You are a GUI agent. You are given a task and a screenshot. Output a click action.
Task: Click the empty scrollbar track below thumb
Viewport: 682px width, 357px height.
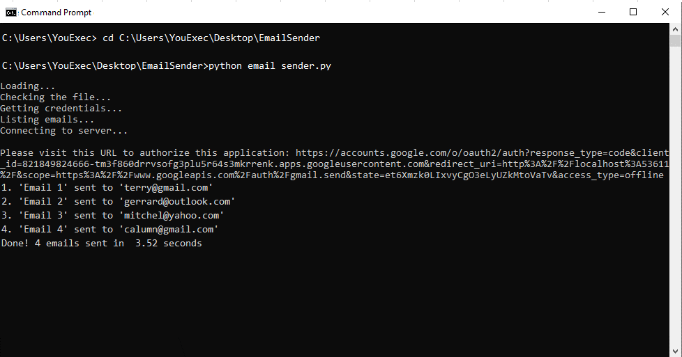click(675, 196)
